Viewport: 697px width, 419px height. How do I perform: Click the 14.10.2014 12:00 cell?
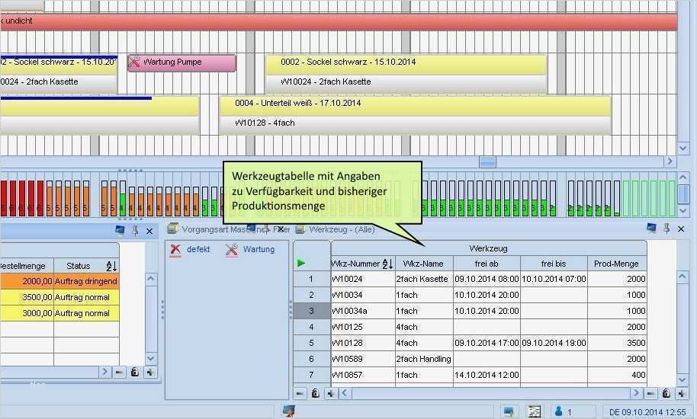click(487, 375)
